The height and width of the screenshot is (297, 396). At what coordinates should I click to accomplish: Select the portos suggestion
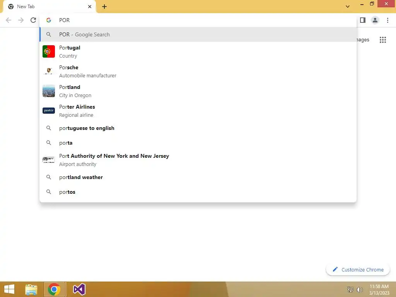[x=198, y=192]
